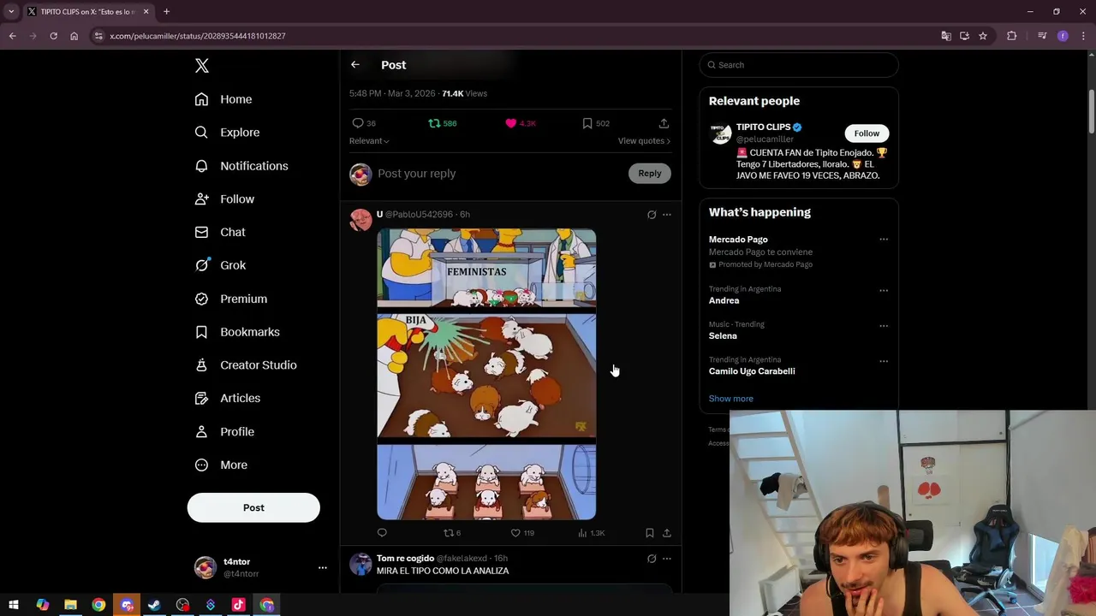1096x616 pixels.
Task: Open Follow page in sidebar
Action: coord(224,199)
